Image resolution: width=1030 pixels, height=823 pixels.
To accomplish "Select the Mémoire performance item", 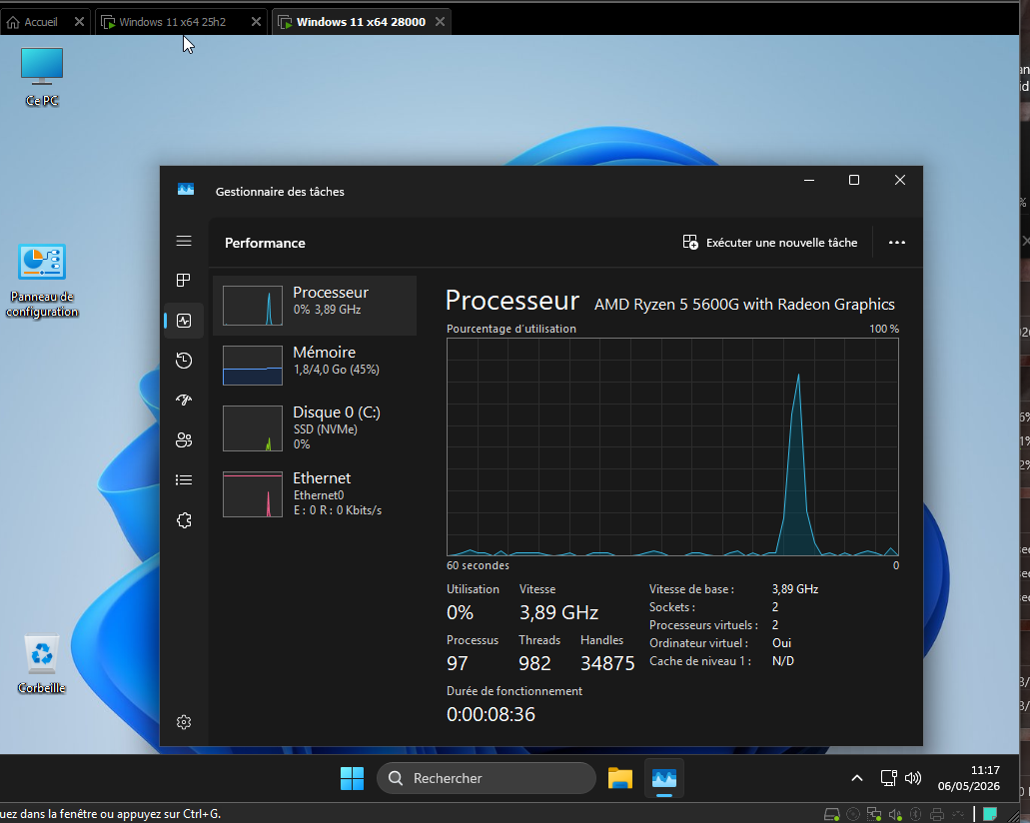I will point(315,366).
